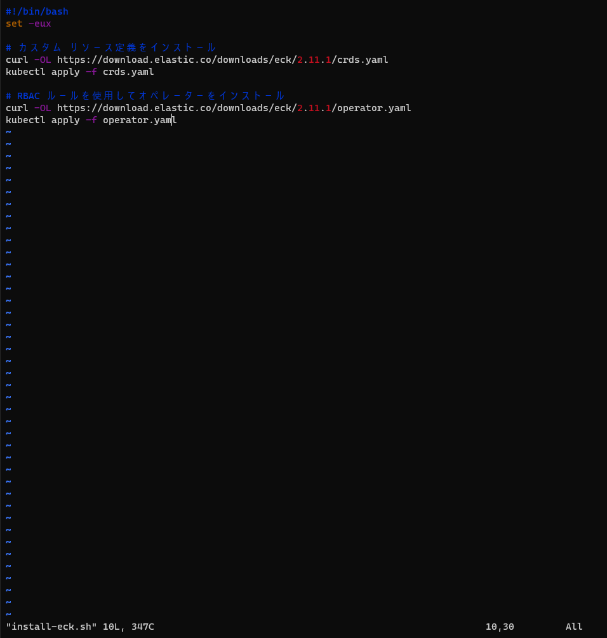Screen dimensions: 607x638
Task: Select the version number 2.11.1 in the operator URL
Action: pyautogui.click(x=314, y=107)
